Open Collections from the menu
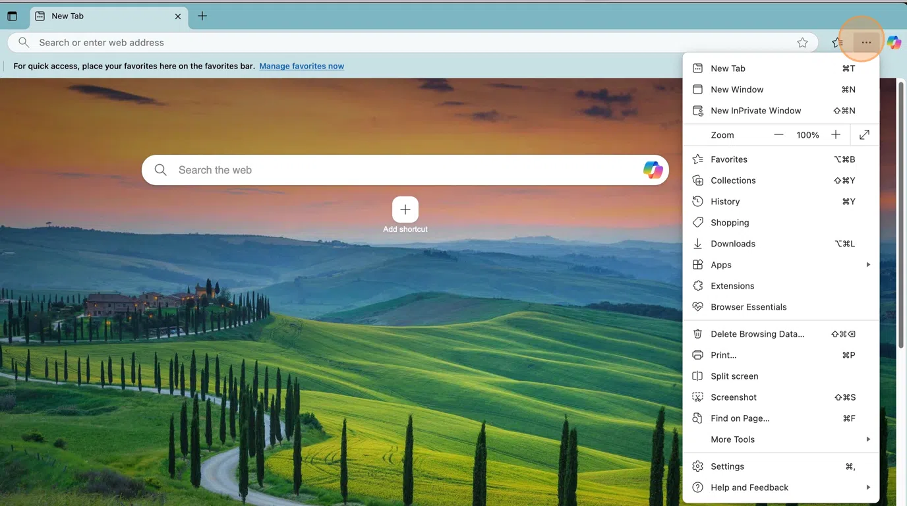 781,181
